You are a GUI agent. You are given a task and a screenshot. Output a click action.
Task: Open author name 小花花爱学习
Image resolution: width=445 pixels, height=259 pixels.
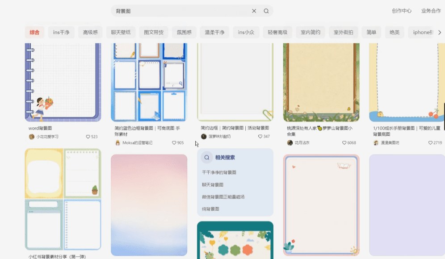pyautogui.click(x=47, y=137)
